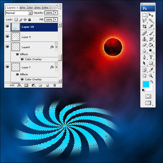
Task: Delete layer with trash icon
Action: pyautogui.click(x=54, y=85)
